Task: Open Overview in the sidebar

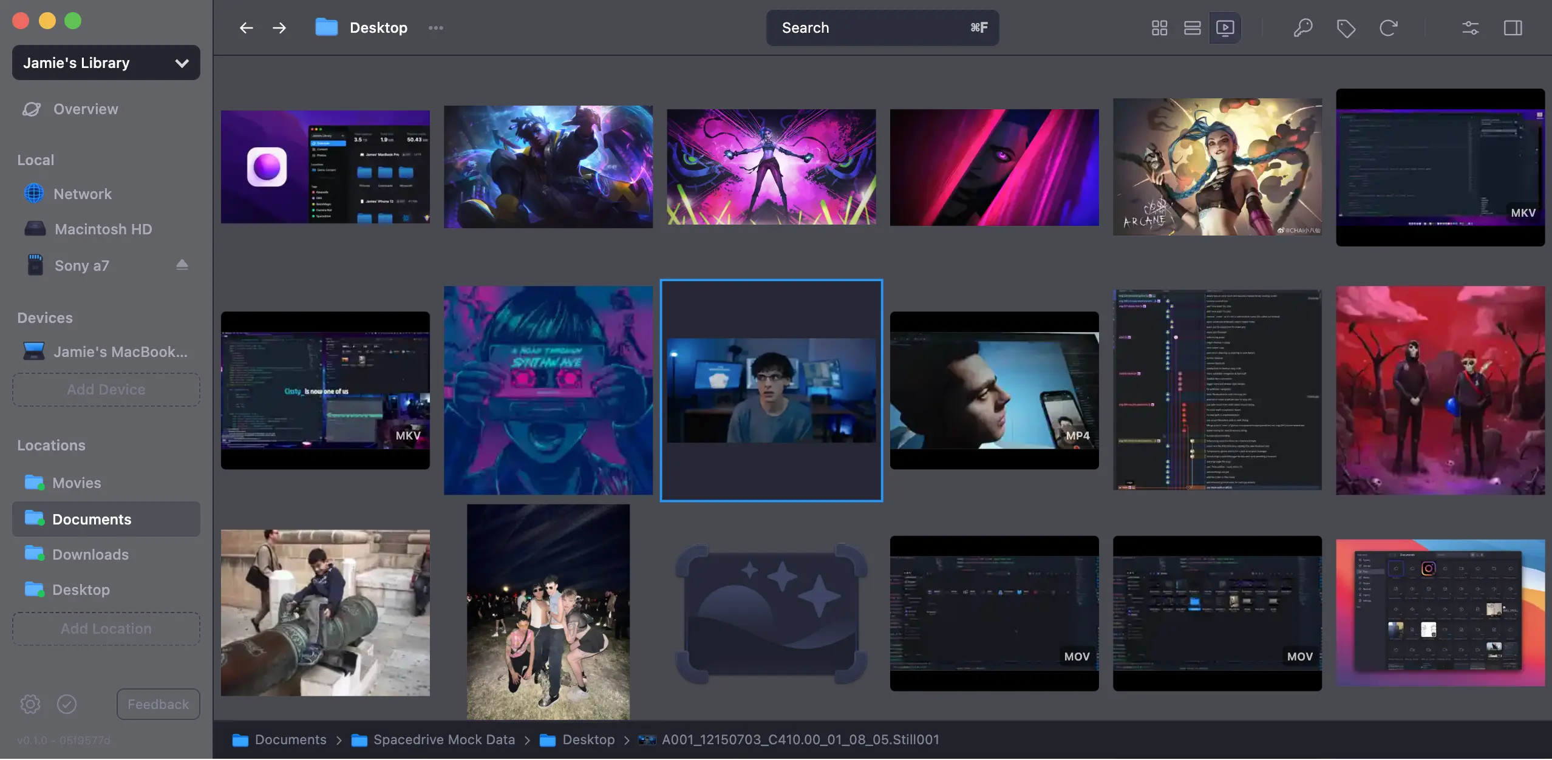Action: click(86, 109)
